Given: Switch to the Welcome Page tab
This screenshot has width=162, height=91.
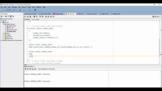Looking at the screenshot, I should (x=58, y=14).
